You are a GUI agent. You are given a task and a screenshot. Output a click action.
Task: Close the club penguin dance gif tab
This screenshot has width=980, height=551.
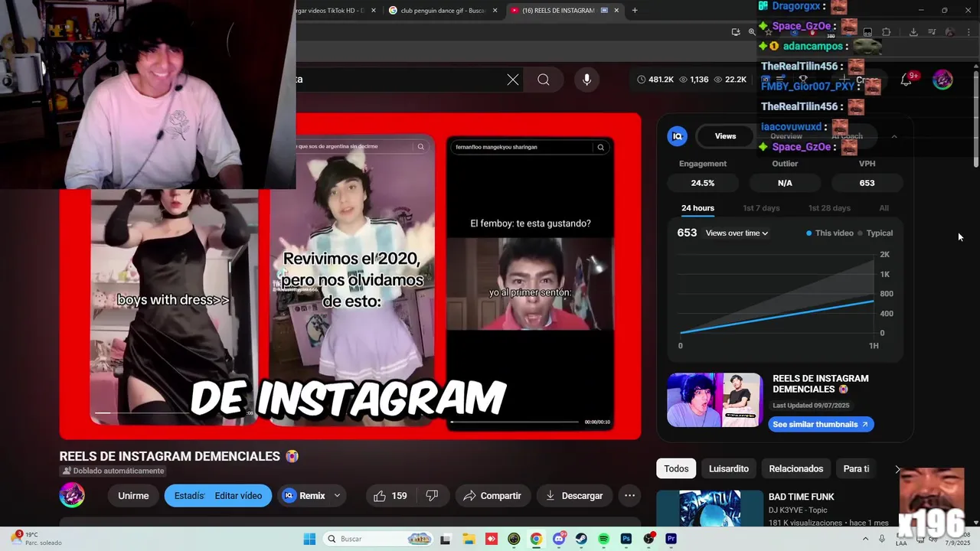tap(495, 10)
